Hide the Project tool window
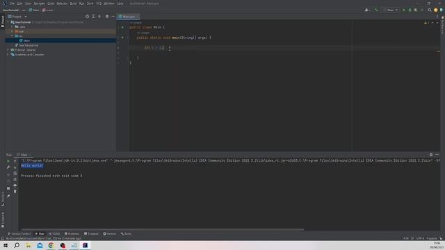Viewport: 445px width, 250px height. 113,17
